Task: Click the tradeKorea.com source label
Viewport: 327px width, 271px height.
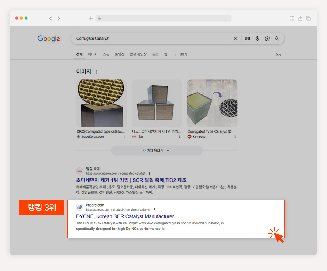Action: tap(93, 137)
